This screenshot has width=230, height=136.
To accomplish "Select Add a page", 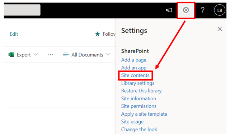I will click(x=134, y=60).
